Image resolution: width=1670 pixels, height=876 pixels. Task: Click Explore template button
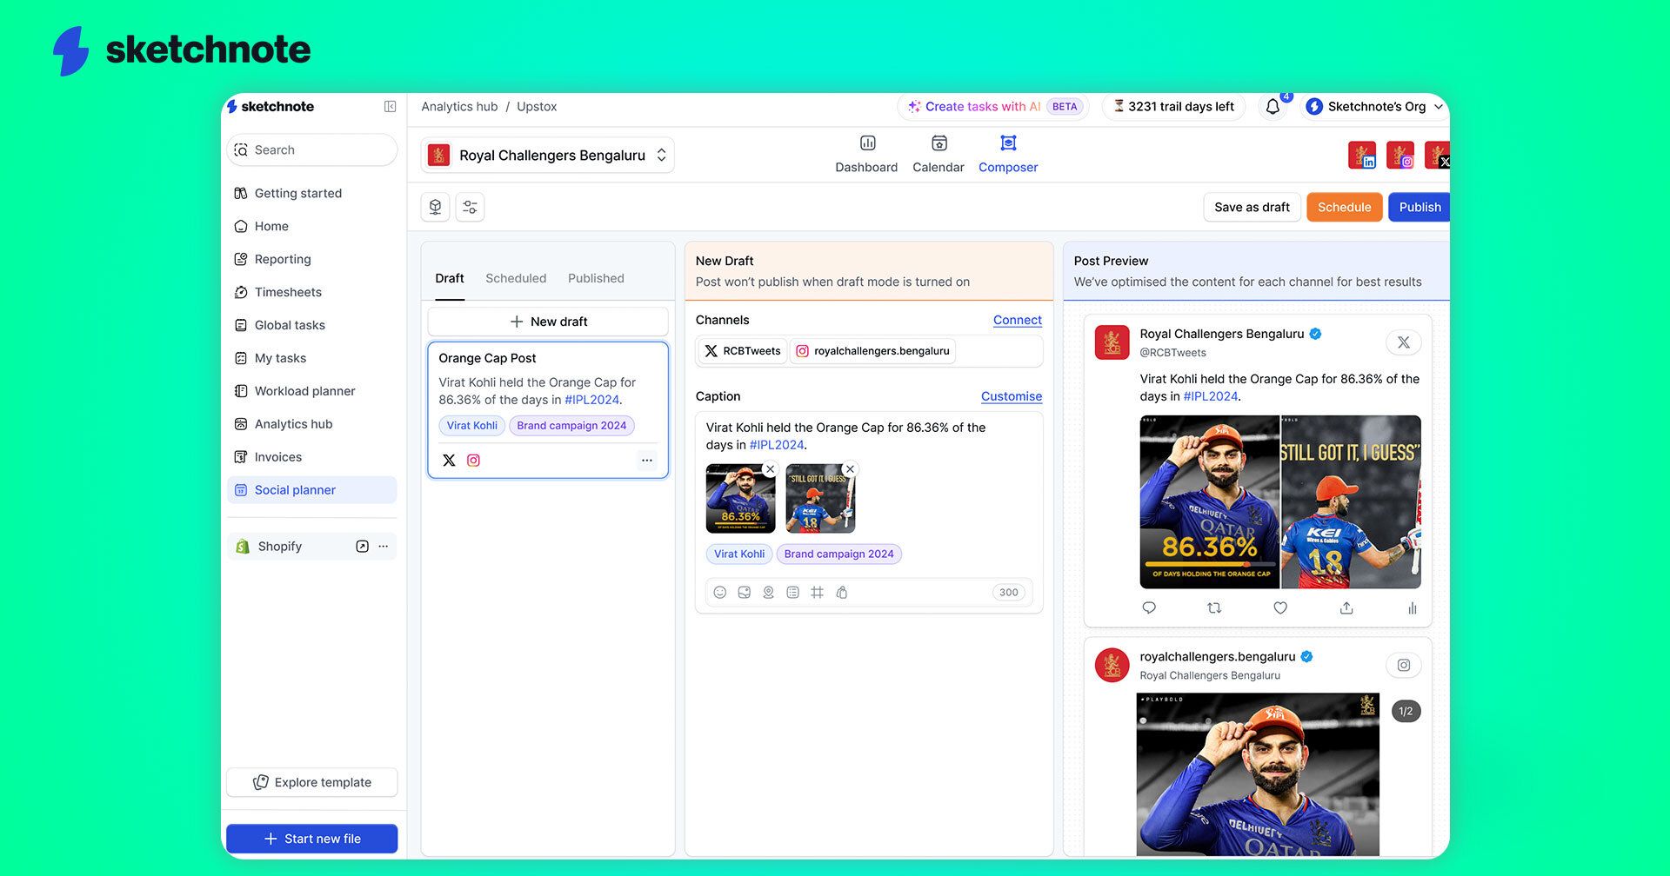312,782
